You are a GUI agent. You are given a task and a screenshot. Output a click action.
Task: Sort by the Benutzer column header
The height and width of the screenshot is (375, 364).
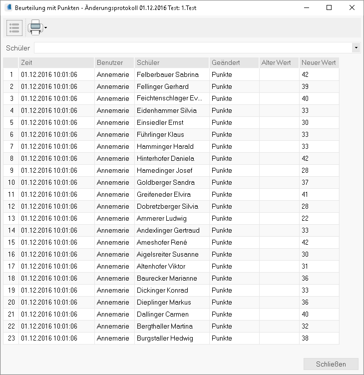coord(114,62)
